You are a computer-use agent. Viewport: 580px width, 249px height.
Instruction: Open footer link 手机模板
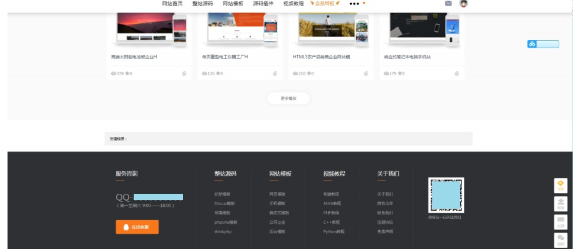click(x=277, y=203)
